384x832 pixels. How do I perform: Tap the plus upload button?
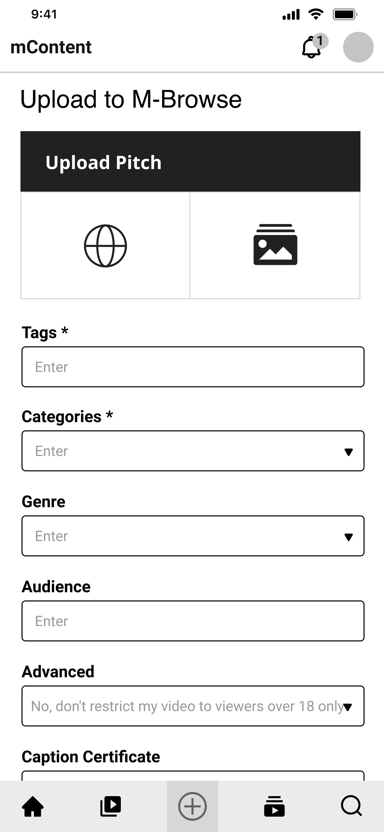tap(192, 806)
